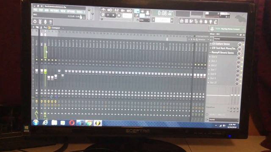The height and width of the screenshot is (152, 271).
Task: Click the fourth icon in the window shortcut row
Action: tap(196, 22)
